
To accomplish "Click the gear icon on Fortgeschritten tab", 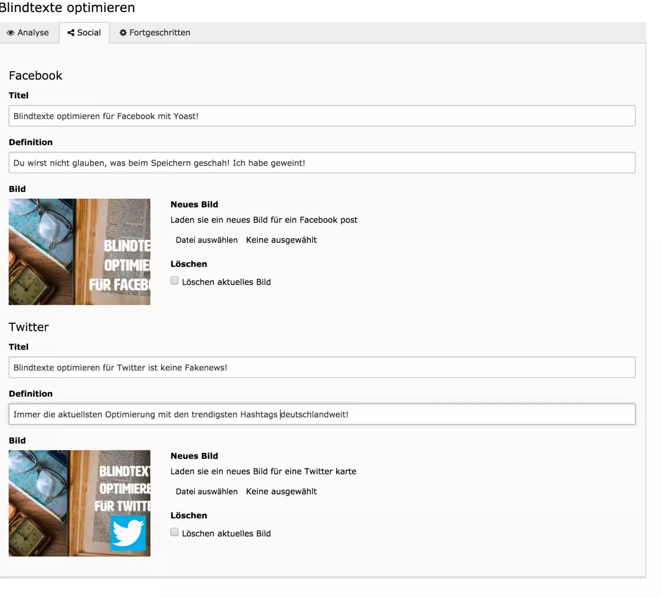I will click(x=123, y=33).
